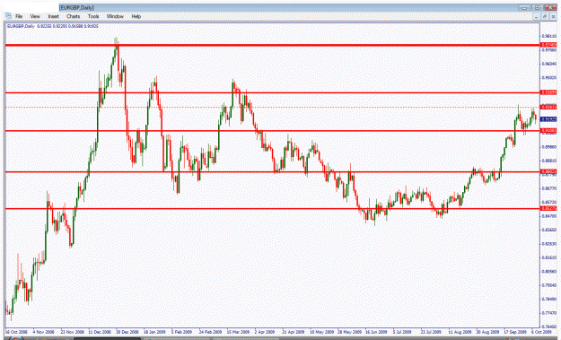Click the 16 Oct 2008 date label
Screen dimensions: 561x340
[16, 332]
